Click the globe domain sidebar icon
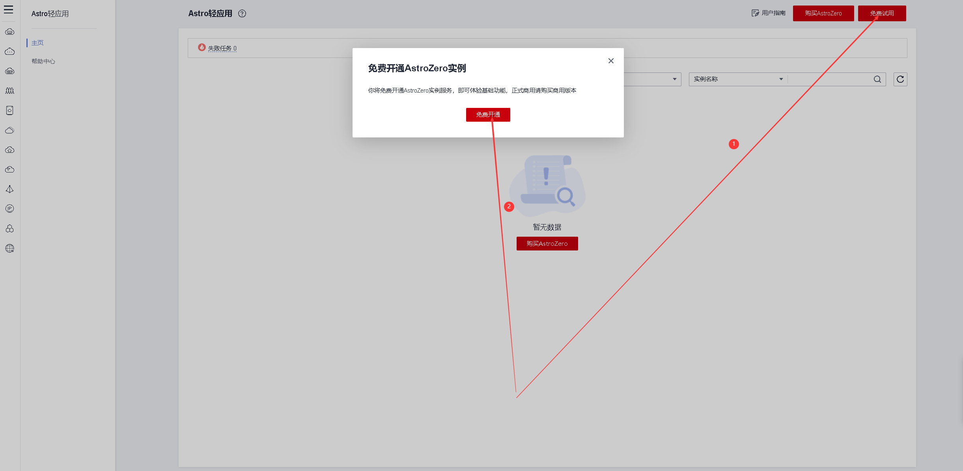Image resolution: width=963 pixels, height=471 pixels. click(10, 248)
